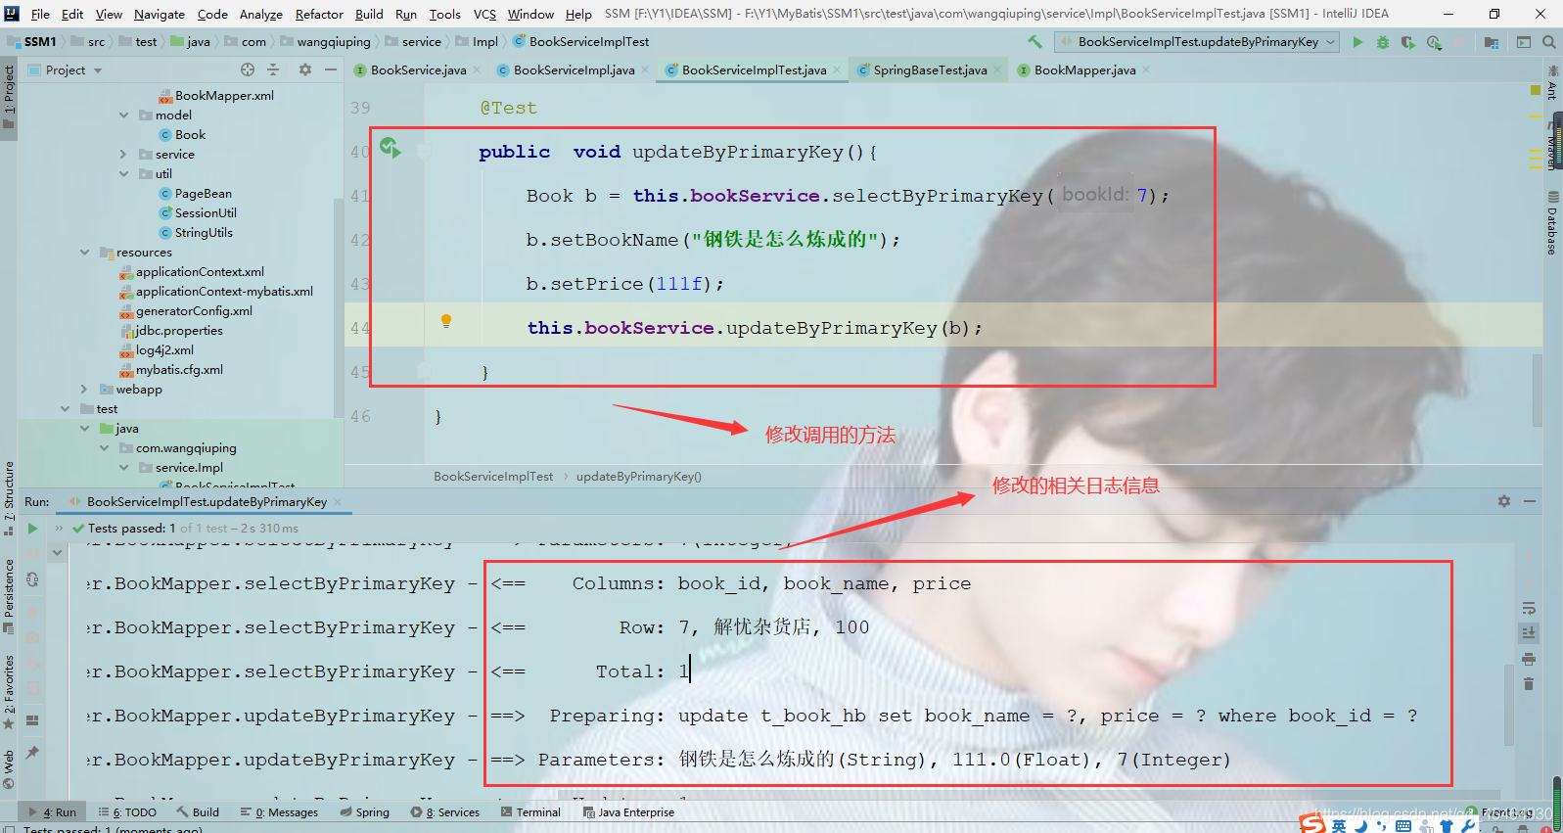Collapse the resources folder
Viewport: 1563px width, 833px height.
tap(84, 252)
